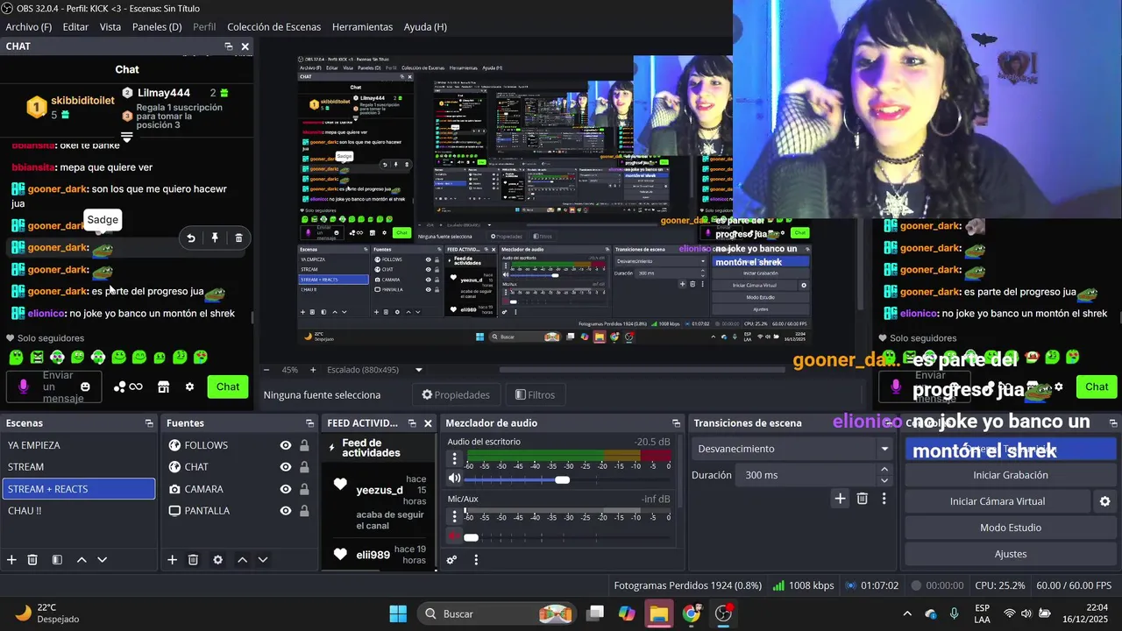1122x631 pixels.
Task: Lock the PANTALLA source
Action: [x=304, y=511]
